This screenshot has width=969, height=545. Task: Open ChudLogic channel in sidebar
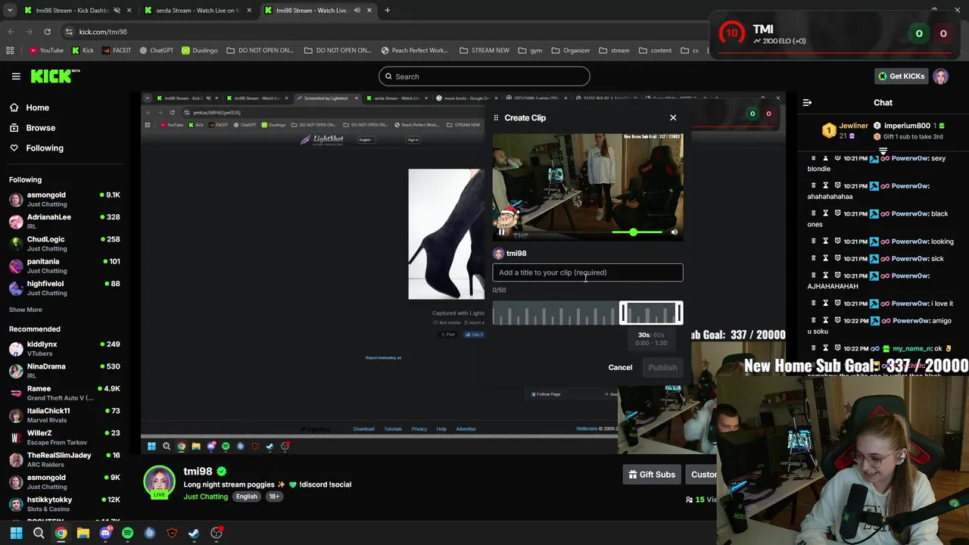pos(64,244)
